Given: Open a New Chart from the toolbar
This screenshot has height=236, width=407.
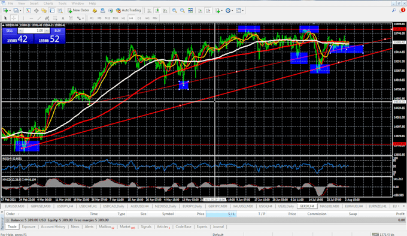Looking at the screenshot, I should (5, 11).
